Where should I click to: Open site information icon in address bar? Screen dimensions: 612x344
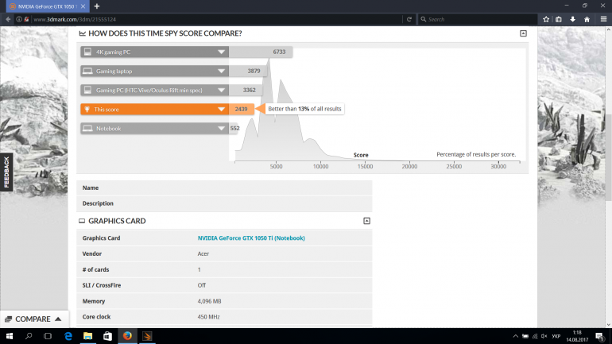click(19, 19)
